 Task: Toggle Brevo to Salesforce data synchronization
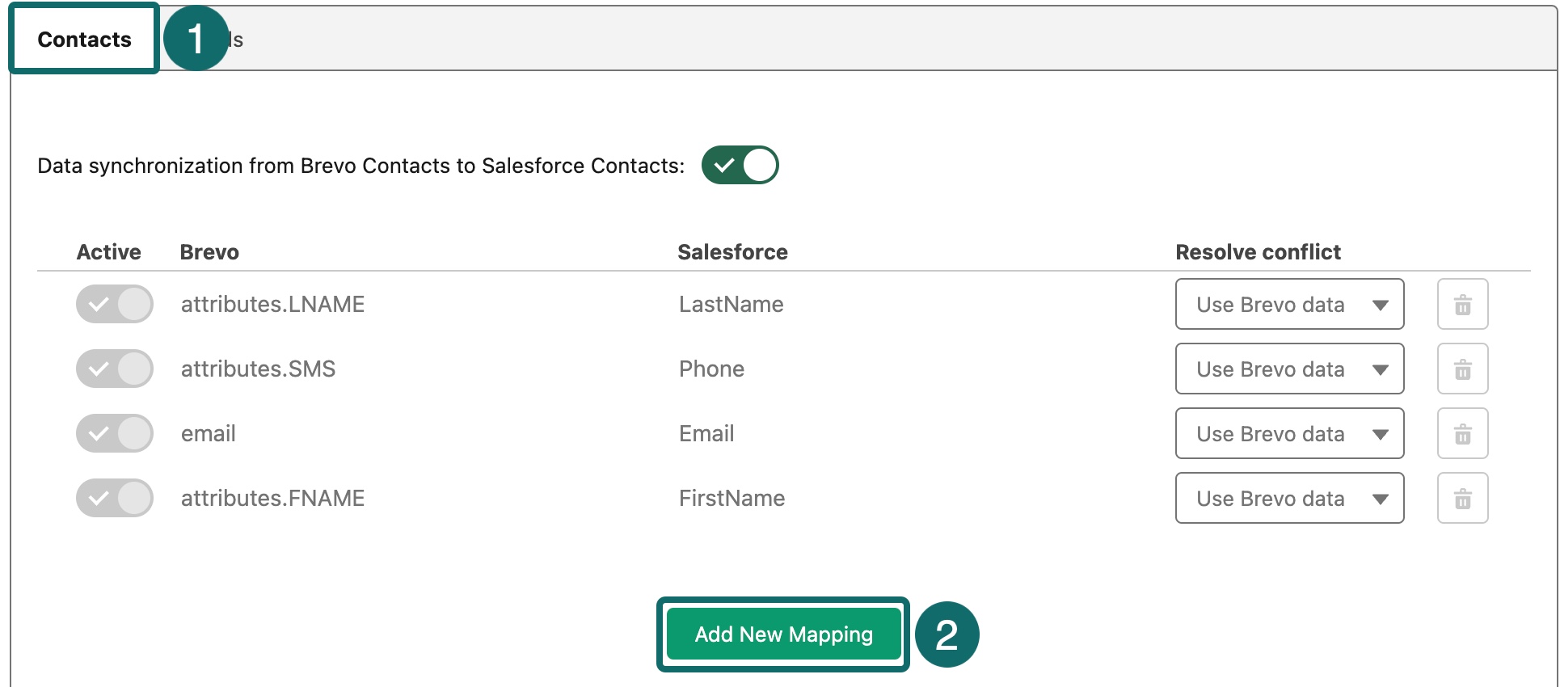[740, 166]
